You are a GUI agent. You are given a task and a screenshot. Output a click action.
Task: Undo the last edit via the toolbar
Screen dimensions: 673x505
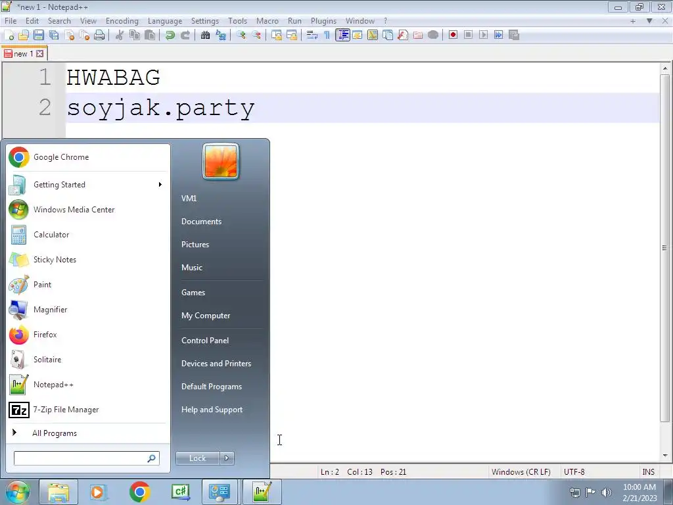point(170,36)
